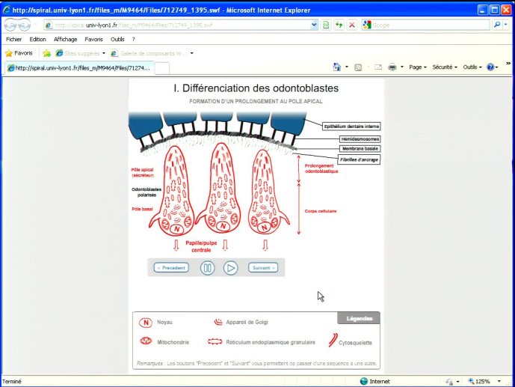The height and width of the screenshot is (387, 515).
Task: Open the Sécurité dropdown menu
Action: tap(445, 67)
